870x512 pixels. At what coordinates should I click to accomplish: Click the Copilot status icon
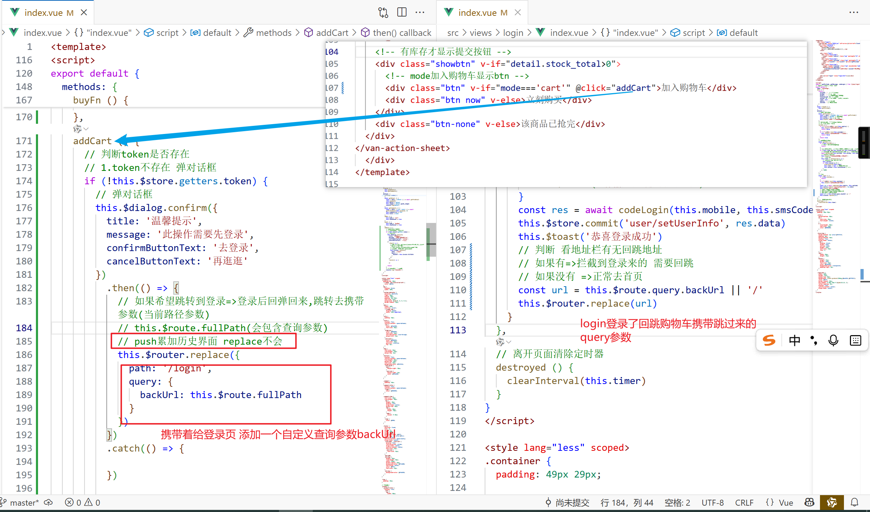coord(809,503)
